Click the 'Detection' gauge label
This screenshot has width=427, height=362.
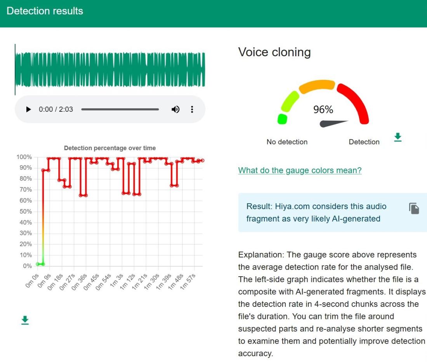(364, 142)
